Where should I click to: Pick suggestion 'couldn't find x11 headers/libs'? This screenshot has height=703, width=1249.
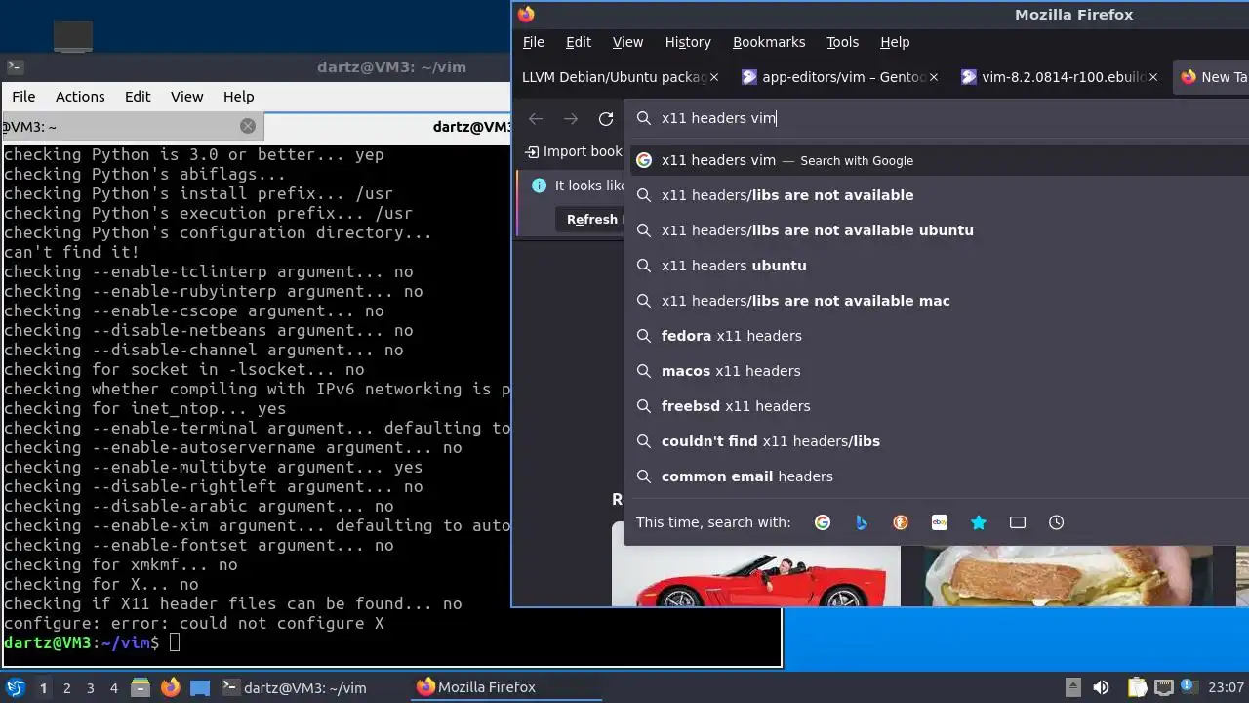[939, 441]
